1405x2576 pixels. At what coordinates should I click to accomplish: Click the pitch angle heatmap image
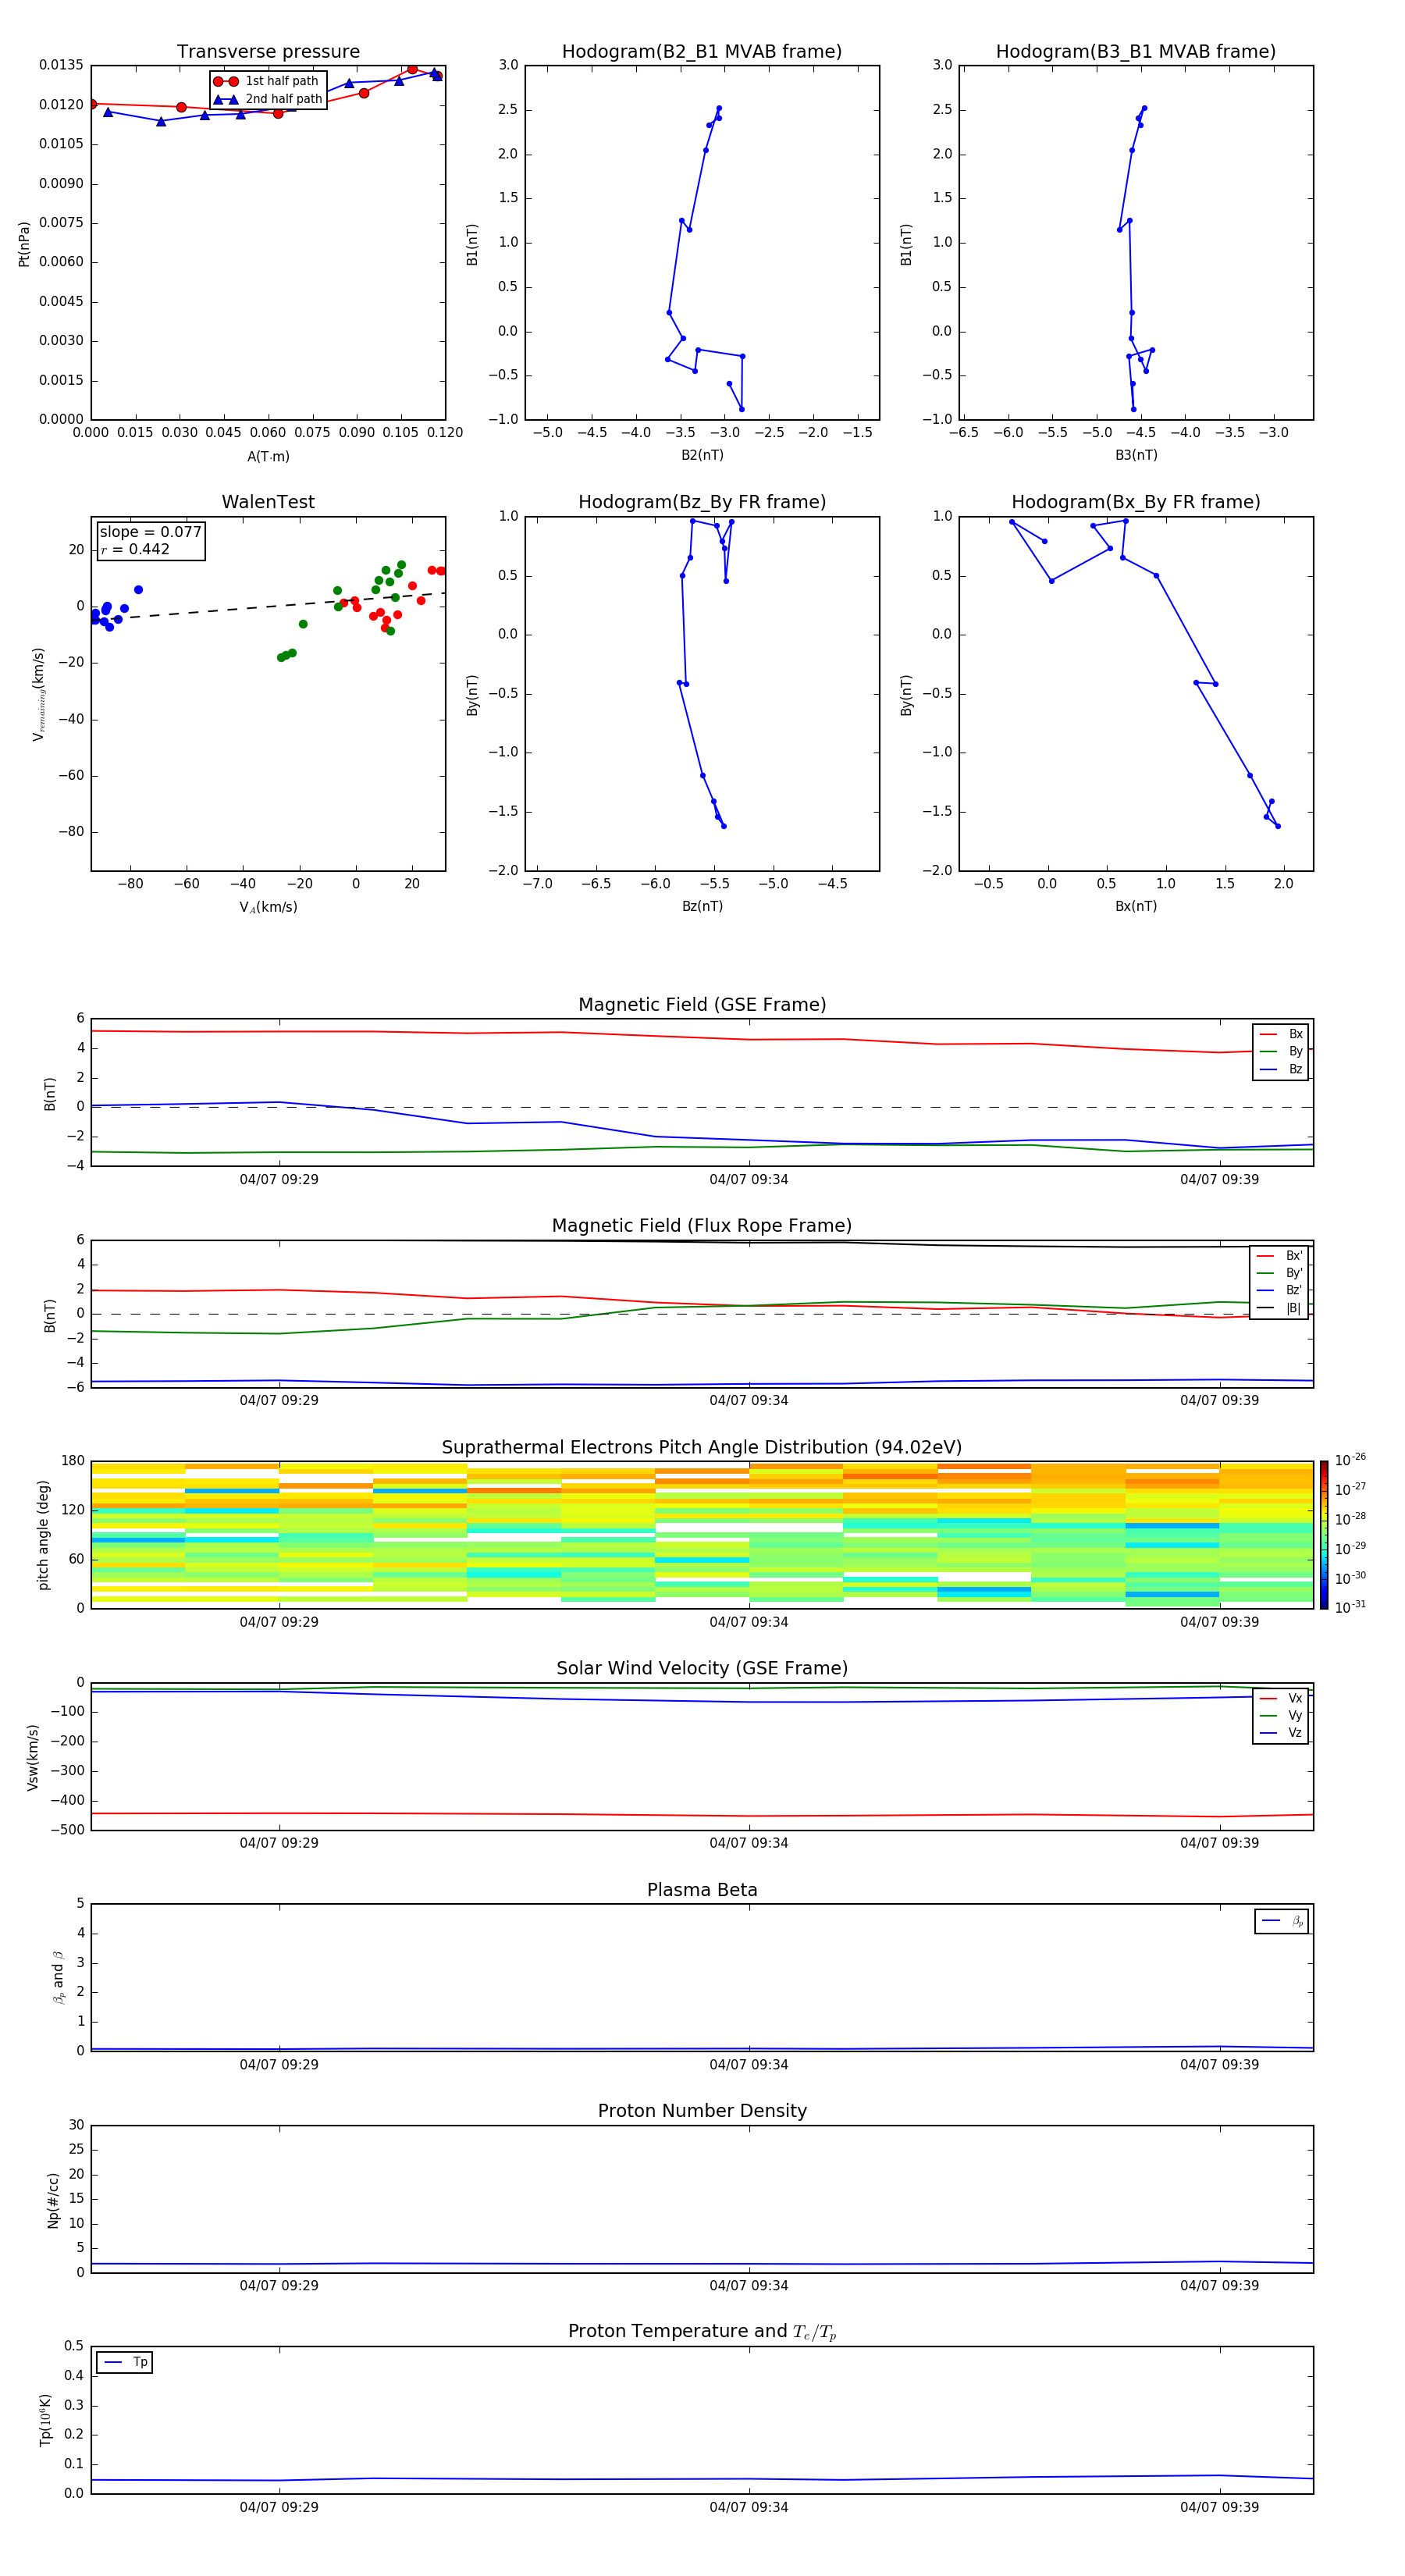pos(702,1535)
